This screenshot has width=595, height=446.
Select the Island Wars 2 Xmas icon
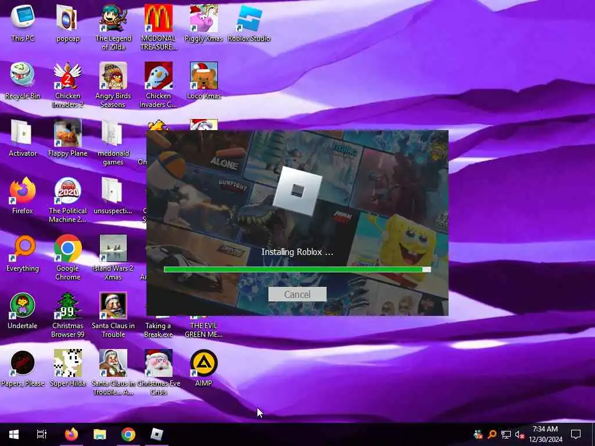pos(113,258)
